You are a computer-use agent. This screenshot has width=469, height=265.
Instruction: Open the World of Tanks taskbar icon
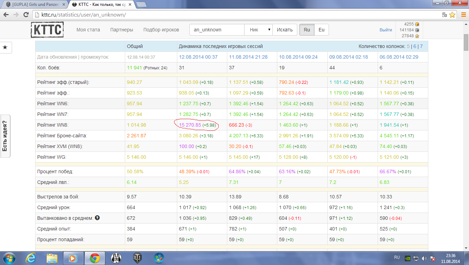click(137, 258)
